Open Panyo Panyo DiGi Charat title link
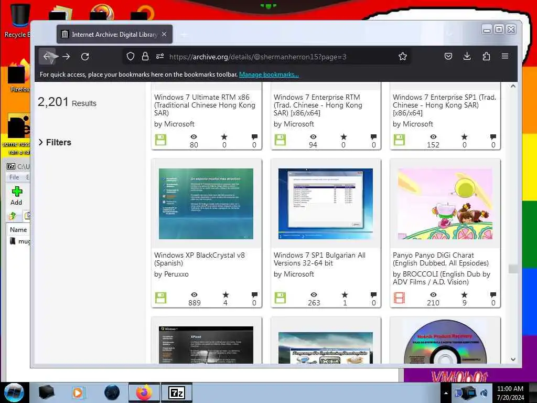This screenshot has width=537, height=403. 441,259
